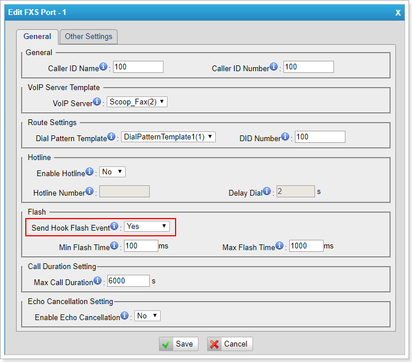Click info icon next to Max Call Duration
The width and height of the screenshot is (412, 362).
click(98, 281)
